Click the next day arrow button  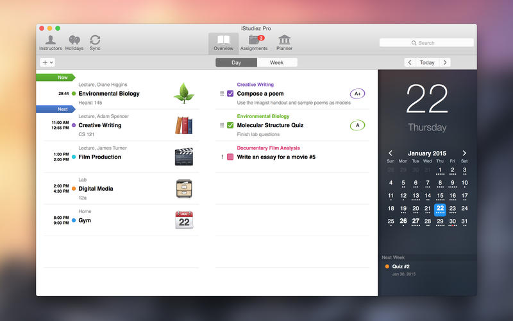pos(444,62)
